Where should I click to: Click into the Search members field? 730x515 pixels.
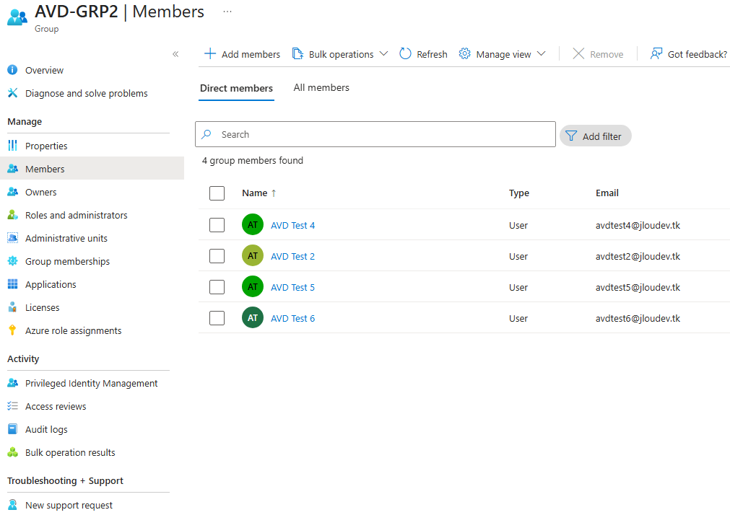coord(383,134)
